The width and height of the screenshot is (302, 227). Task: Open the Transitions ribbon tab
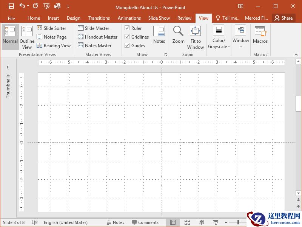click(99, 18)
